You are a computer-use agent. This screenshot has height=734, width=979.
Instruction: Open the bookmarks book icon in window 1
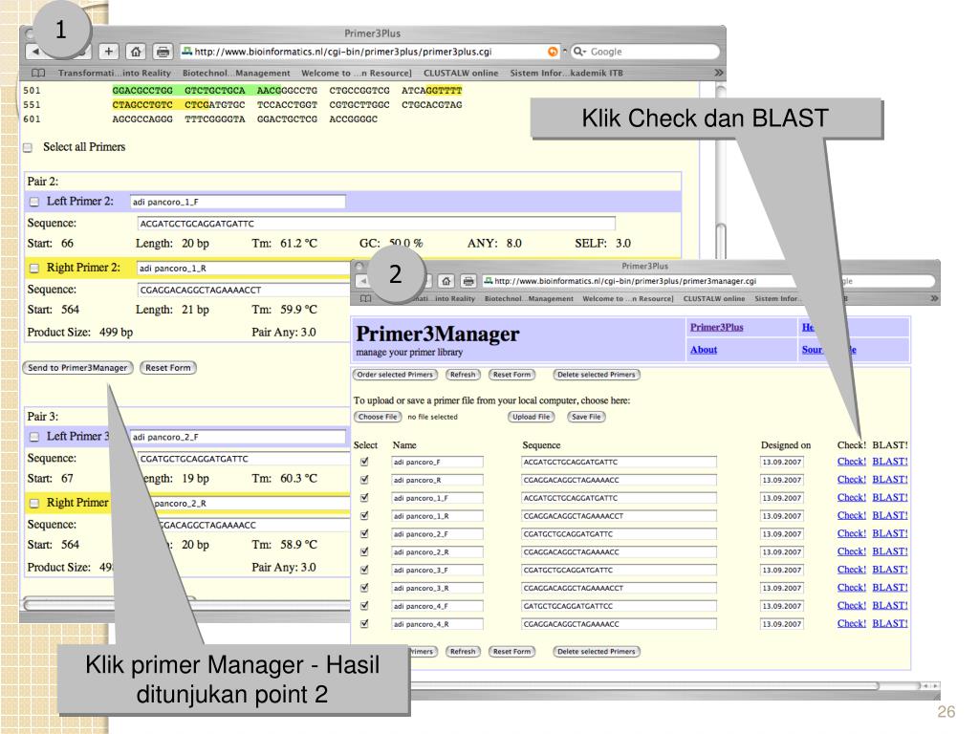pos(39,74)
